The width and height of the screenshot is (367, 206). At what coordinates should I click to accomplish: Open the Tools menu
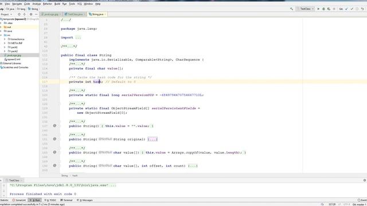pos(72,4)
